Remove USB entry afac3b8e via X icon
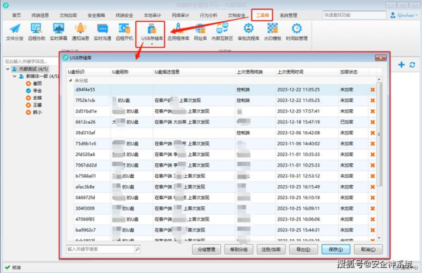Viewport: 422px width, 273px height. click(373, 187)
